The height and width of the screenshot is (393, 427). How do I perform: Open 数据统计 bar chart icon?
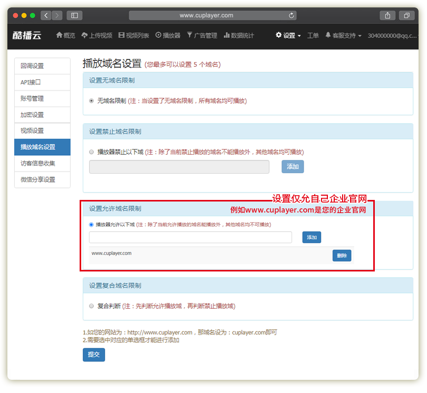click(x=227, y=35)
